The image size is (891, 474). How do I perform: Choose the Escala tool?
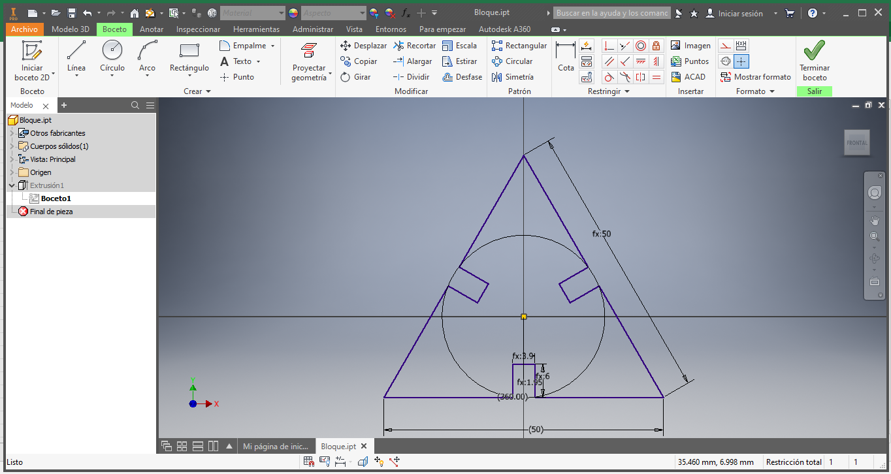[x=460, y=46]
